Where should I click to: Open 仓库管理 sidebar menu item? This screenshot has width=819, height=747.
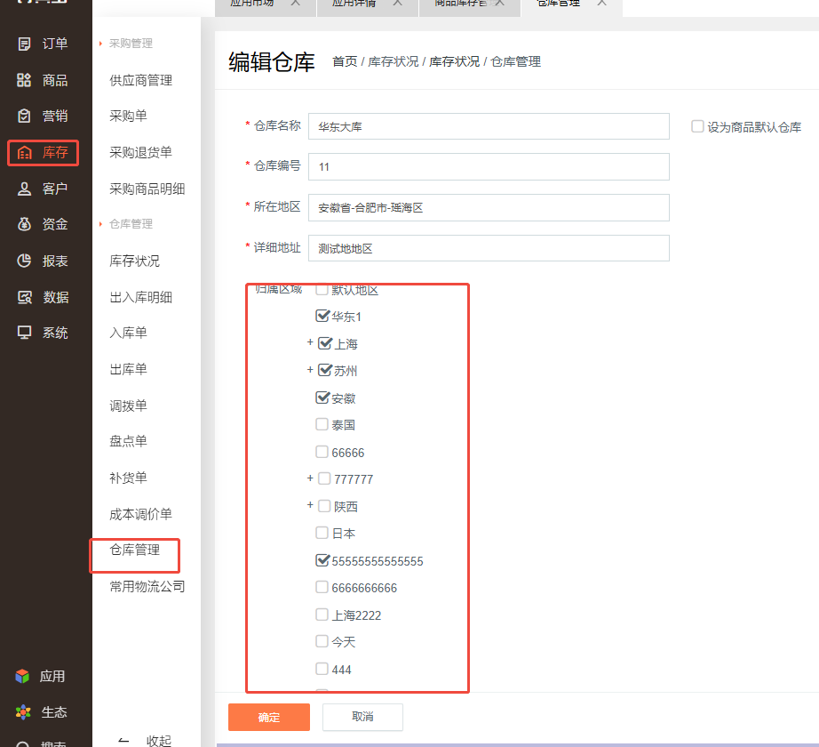[135, 550]
